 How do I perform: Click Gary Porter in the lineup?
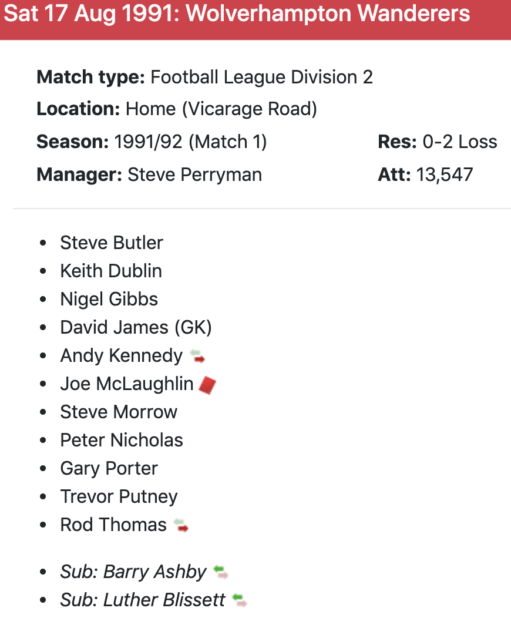[109, 468]
